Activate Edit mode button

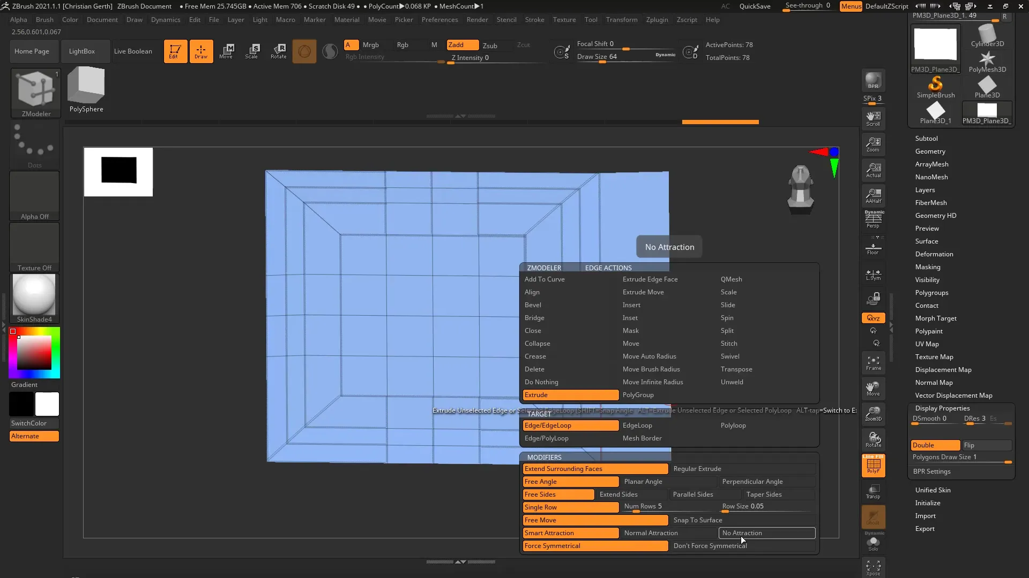175,51
